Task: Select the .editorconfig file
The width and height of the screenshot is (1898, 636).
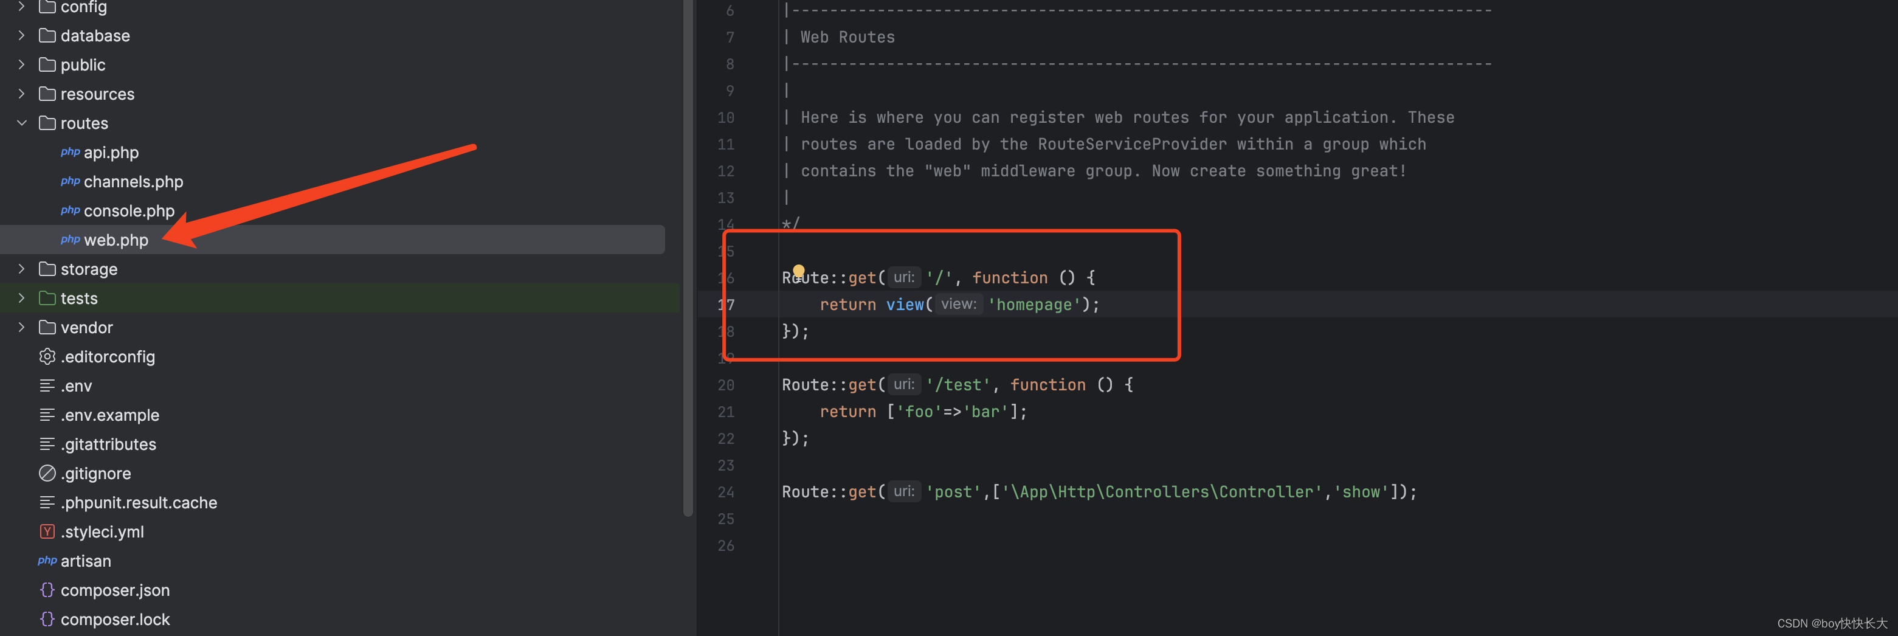Action: (108, 357)
